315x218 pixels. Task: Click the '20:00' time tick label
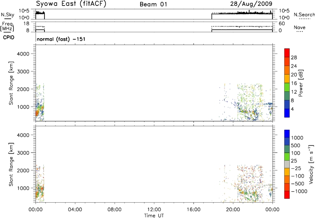[x=233, y=210]
